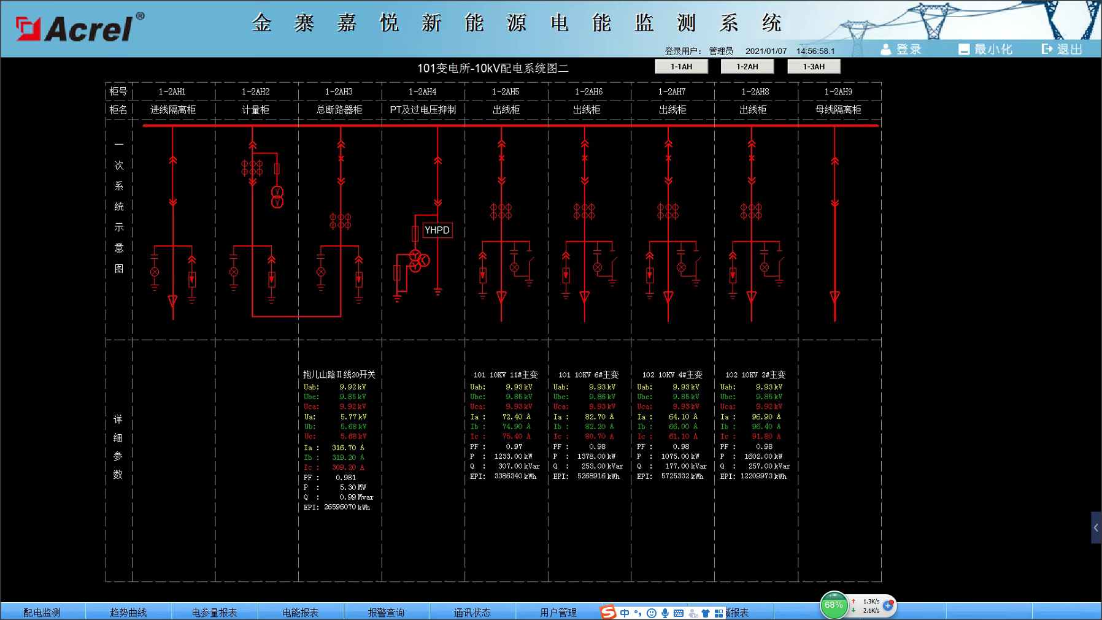Toggle Chinese/English 中 input mode
Viewport: 1102px width, 620px height.
625,613
